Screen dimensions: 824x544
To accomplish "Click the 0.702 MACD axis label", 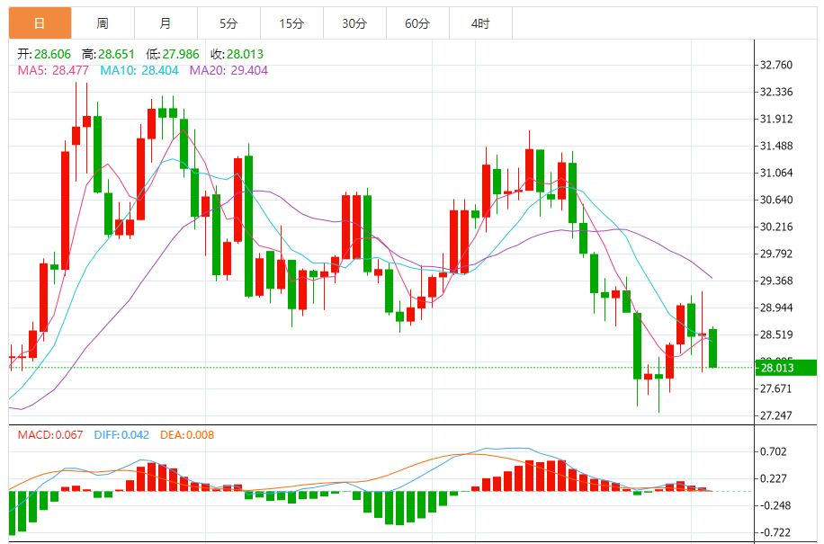I will pyautogui.click(x=774, y=451).
